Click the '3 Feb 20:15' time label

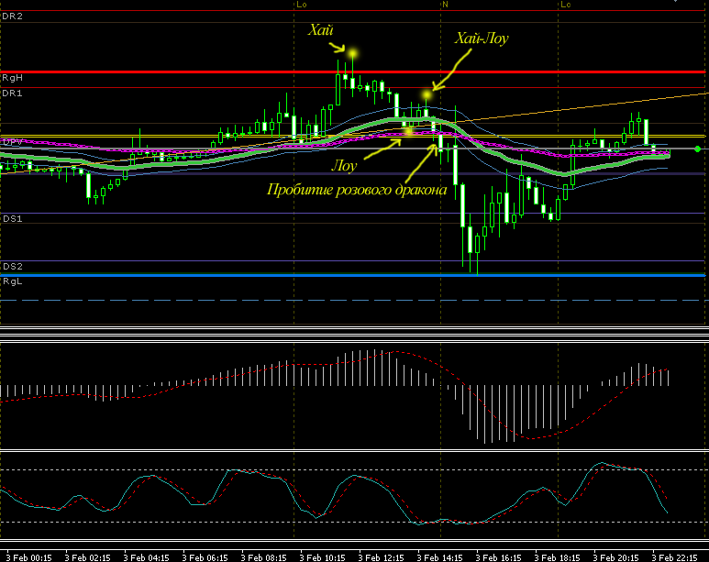615,557
